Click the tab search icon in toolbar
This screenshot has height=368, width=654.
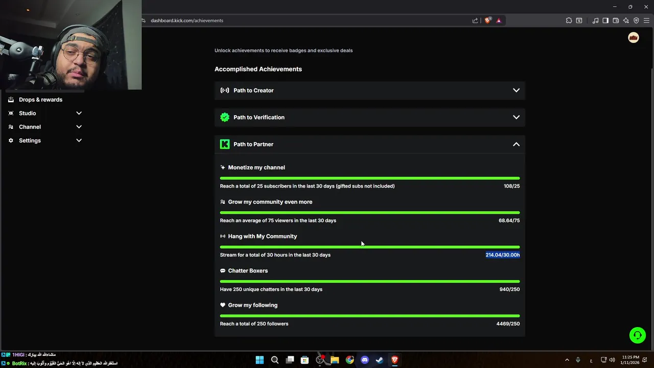[x=579, y=20]
